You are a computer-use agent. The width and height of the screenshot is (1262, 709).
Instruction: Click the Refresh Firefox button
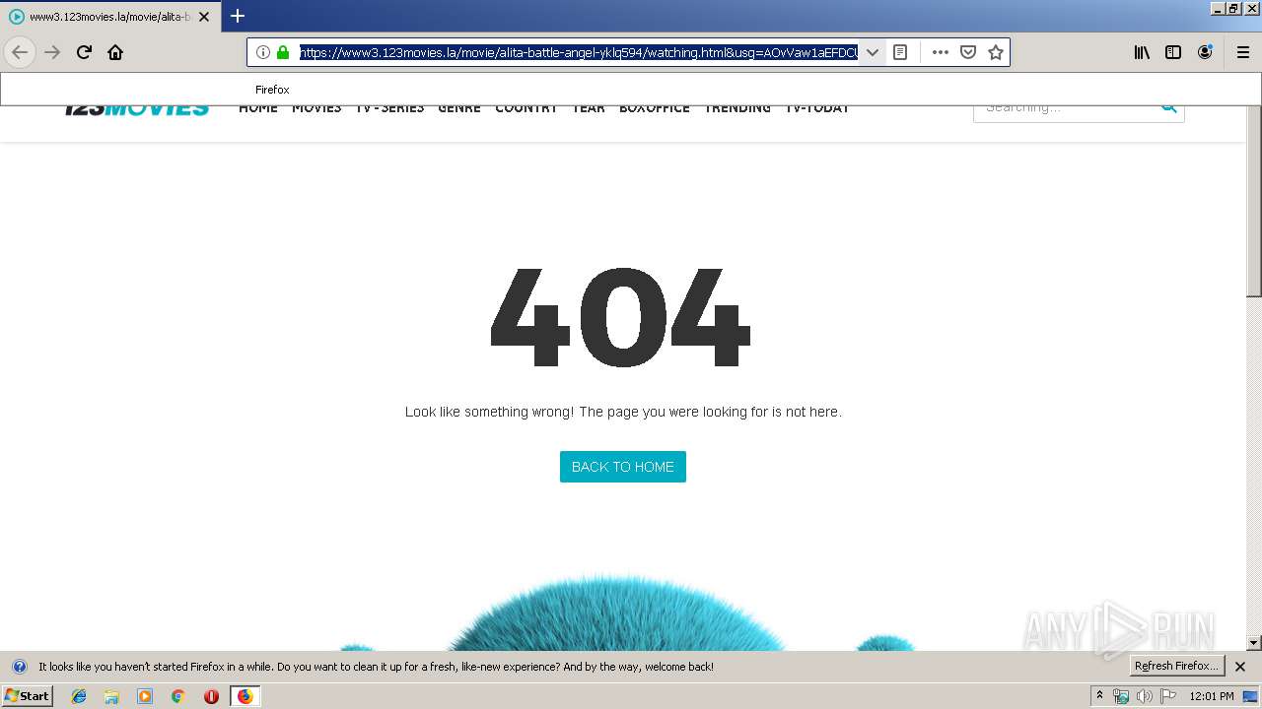(x=1176, y=667)
